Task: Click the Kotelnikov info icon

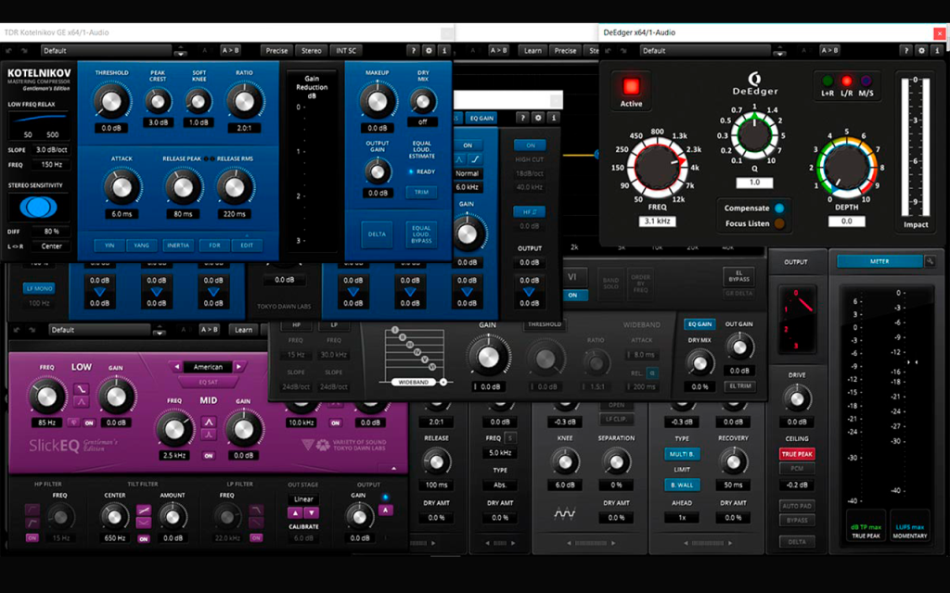Action: point(444,51)
